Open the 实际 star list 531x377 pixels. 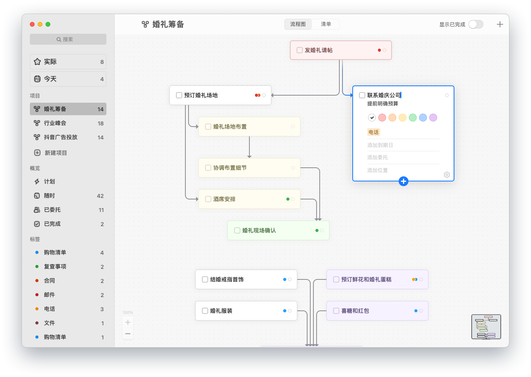click(x=68, y=62)
